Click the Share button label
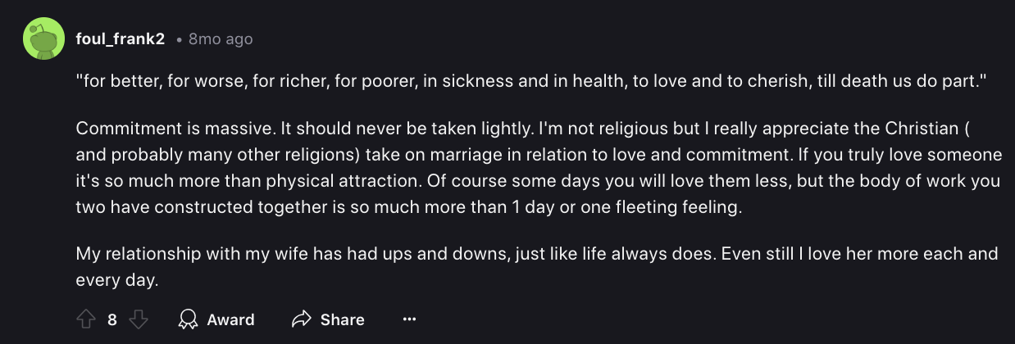 click(342, 319)
